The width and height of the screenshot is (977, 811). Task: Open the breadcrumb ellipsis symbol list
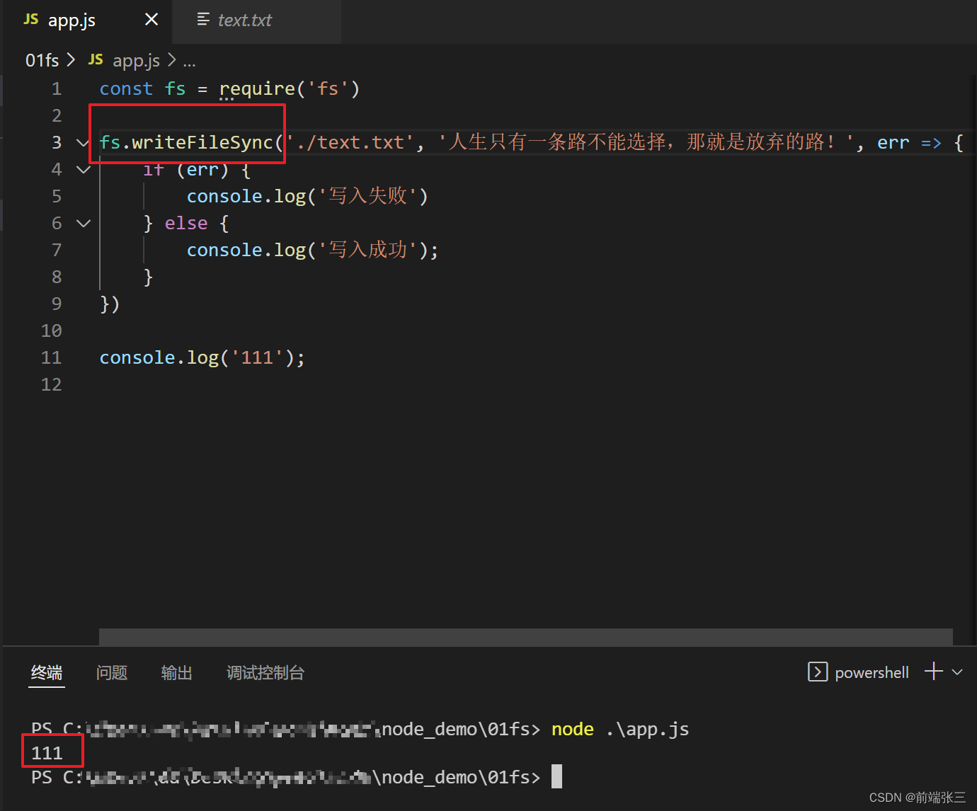coord(189,62)
